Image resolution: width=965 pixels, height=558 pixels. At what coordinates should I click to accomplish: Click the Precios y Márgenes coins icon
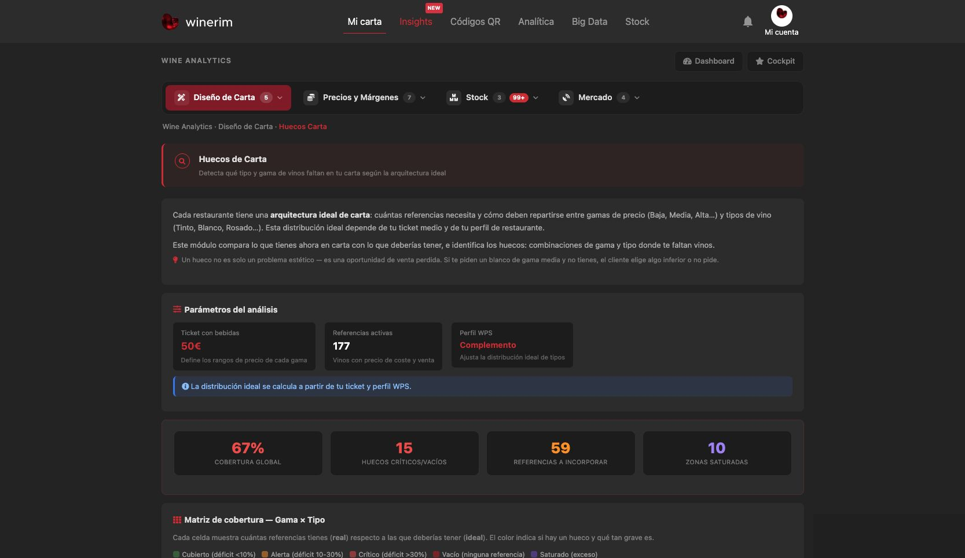click(x=311, y=98)
